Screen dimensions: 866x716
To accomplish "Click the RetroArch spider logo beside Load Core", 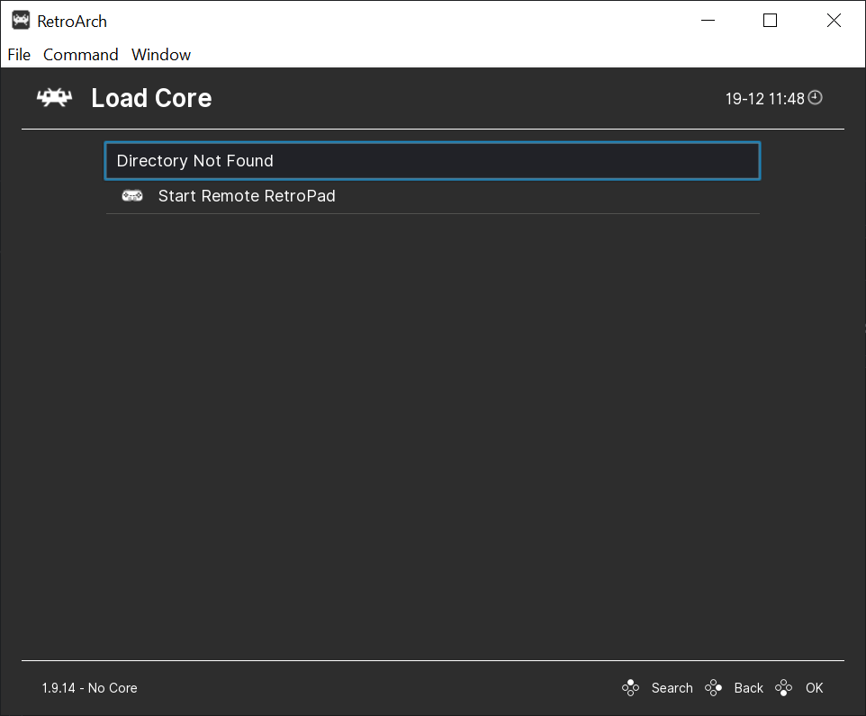I will click(54, 97).
